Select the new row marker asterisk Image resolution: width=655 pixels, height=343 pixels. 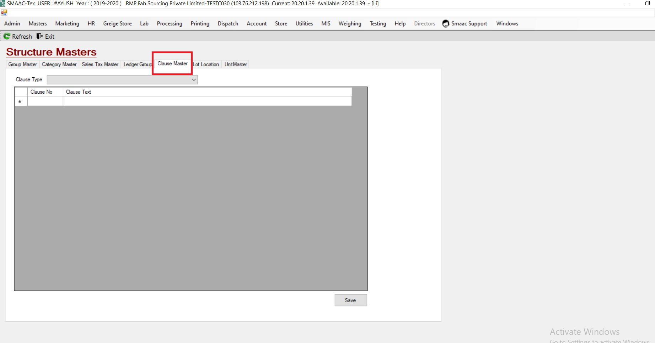[21, 101]
